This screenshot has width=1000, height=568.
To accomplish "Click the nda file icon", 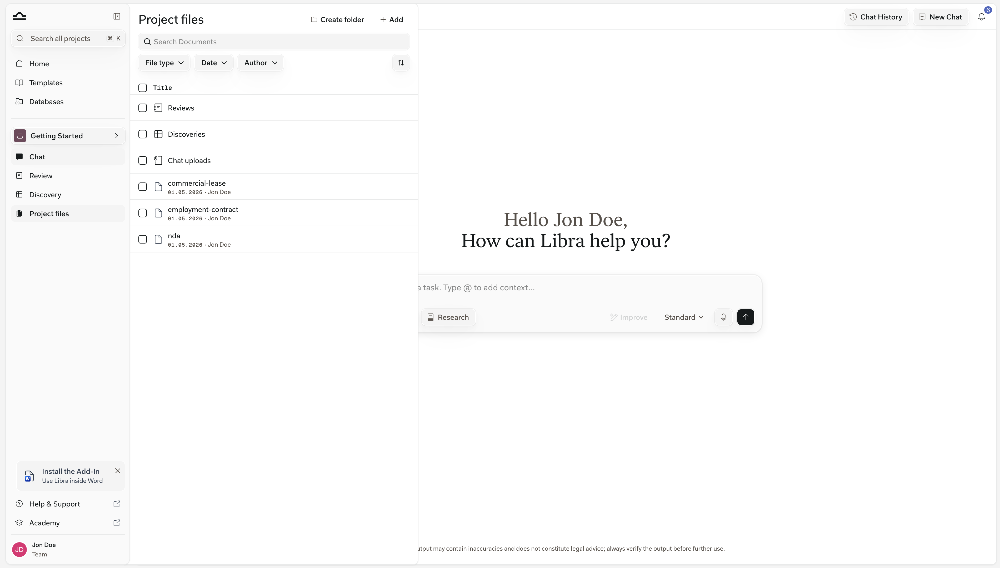I will 158,240.
